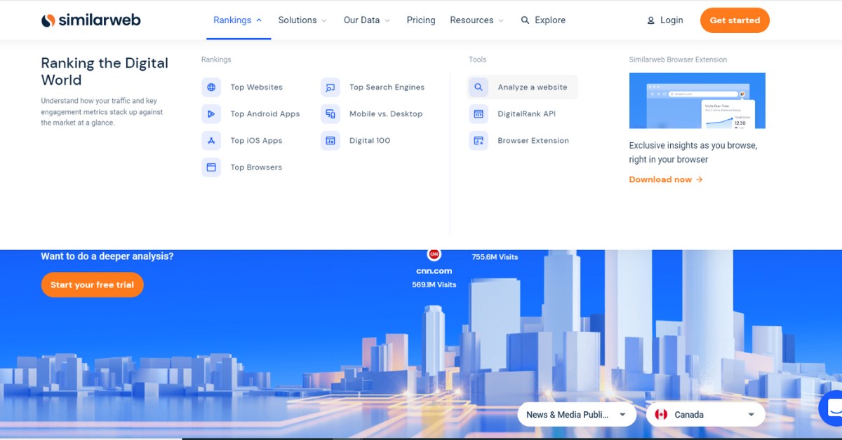Open the Browser Extension tool link
The image size is (842, 440).
(x=533, y=141)
